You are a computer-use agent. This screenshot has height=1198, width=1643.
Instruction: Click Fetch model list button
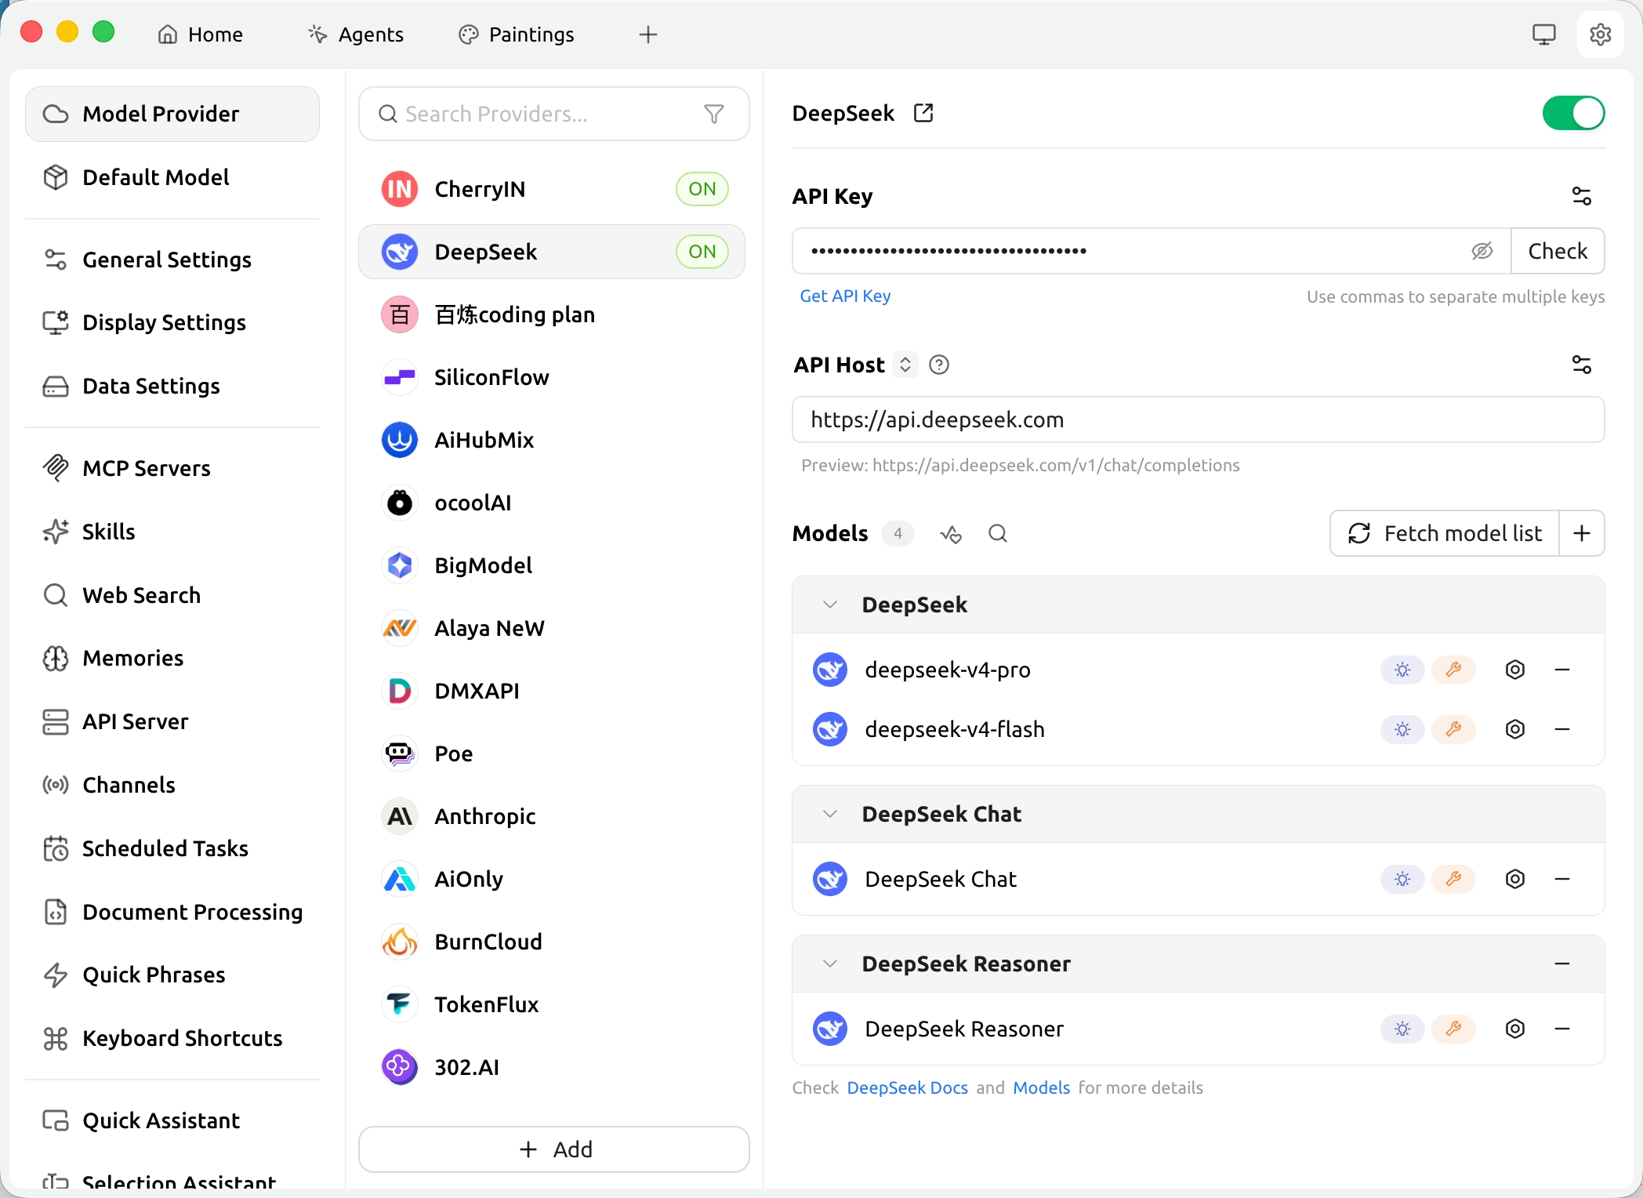point(1445,533)
